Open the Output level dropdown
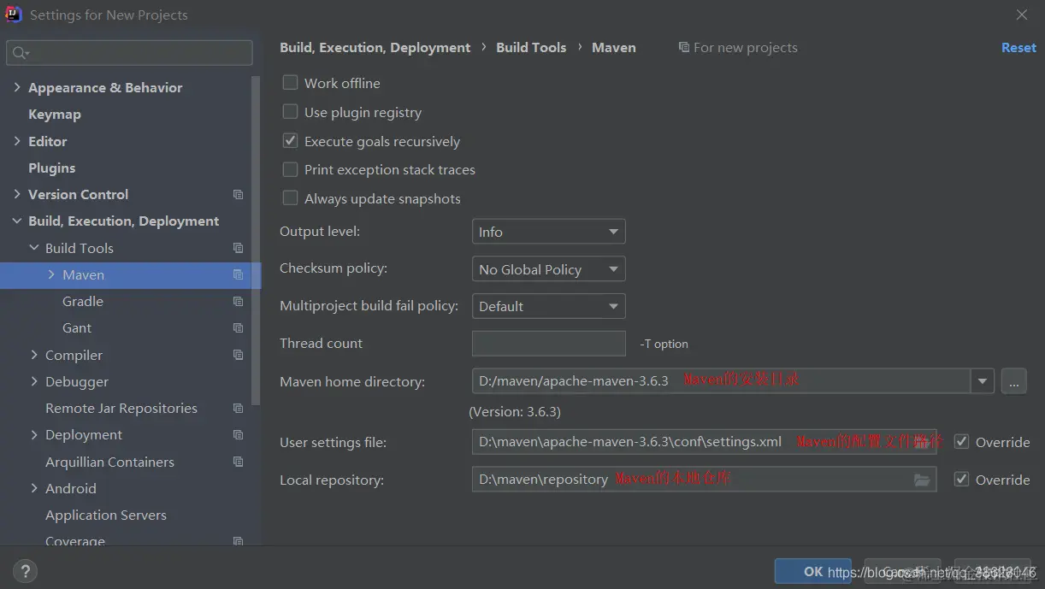The width and height of the screenshot is (1045, 589). coord(548,232)
